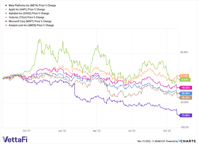Click the VettaFi logo
198x144 pixels.
pyautogui.click(x=15, y=139)
